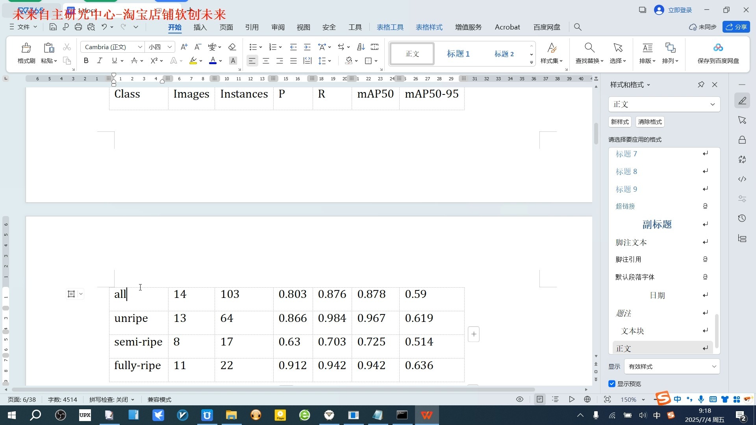756x425 pixels.
Task: Open the Find and Replace tool
Action: coord(588,53)
